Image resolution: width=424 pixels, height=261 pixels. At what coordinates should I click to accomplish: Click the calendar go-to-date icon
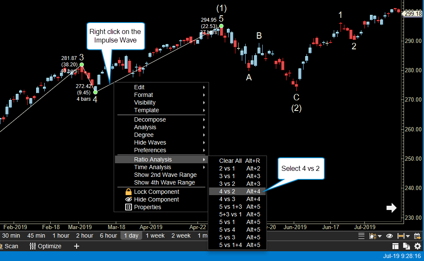(417, 236)
